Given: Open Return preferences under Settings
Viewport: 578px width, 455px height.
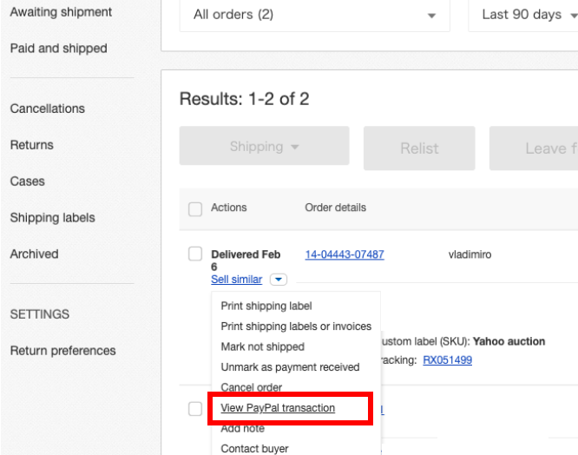Looking at the screenshot, I should tap(62, 351).
